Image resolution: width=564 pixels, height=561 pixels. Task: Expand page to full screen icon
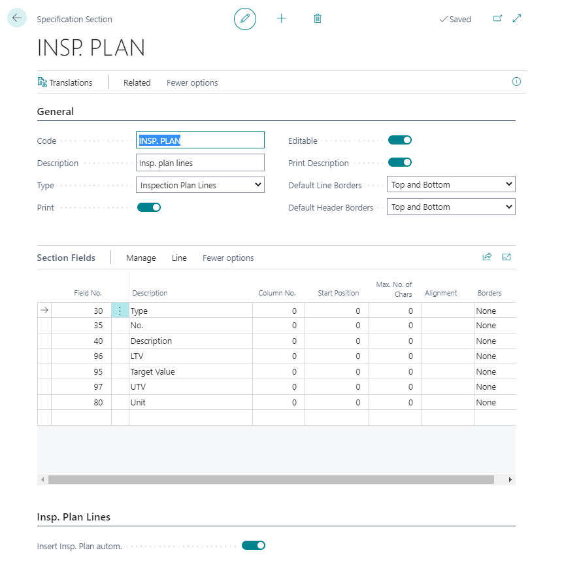517,18
